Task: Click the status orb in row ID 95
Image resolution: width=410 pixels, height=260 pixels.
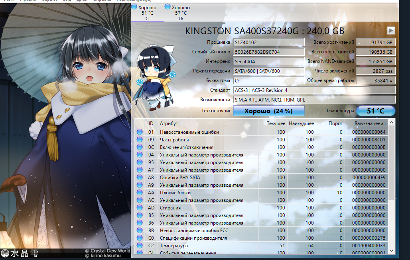Action: point(140,162)
